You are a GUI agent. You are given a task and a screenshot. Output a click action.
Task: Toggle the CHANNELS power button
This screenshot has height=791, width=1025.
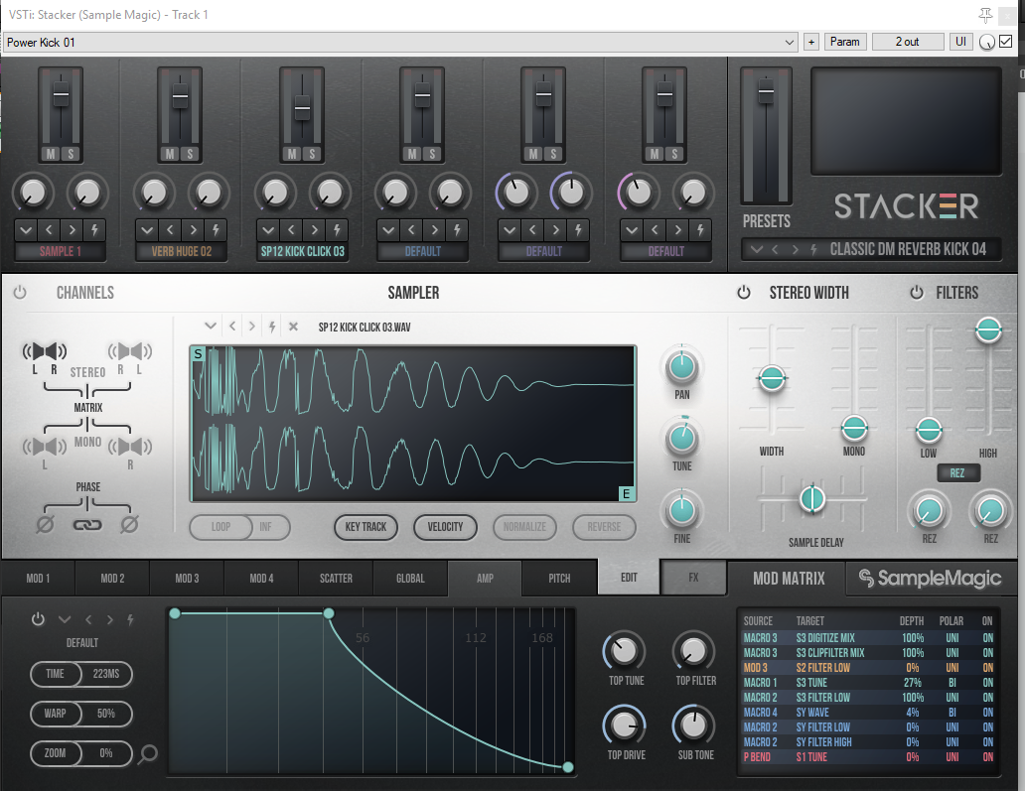pyautogui.click(x=20, y=292)
